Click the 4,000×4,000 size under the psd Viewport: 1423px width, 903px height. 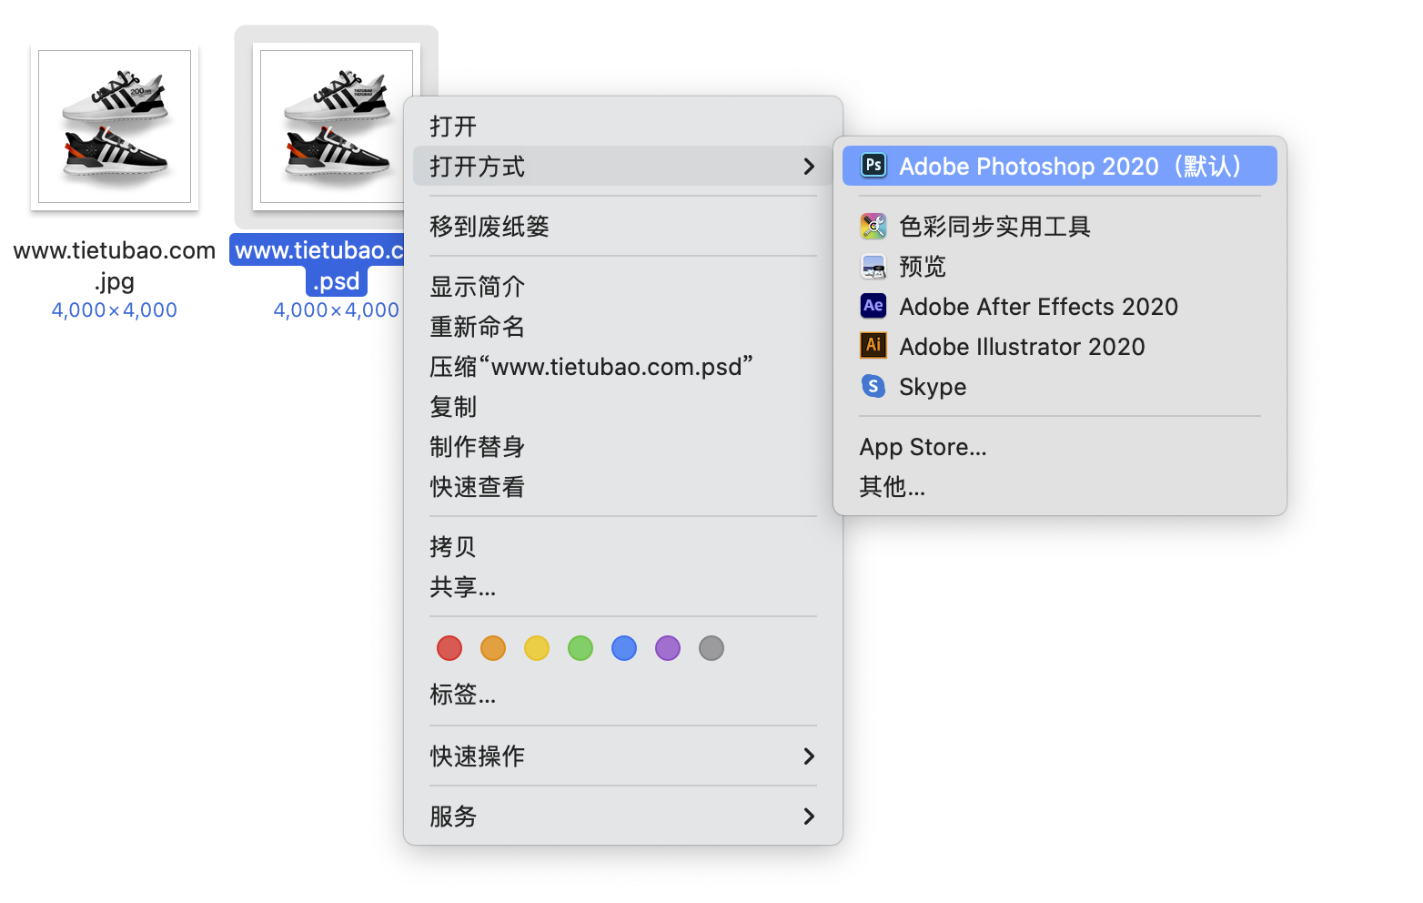[x=337, y=310]
